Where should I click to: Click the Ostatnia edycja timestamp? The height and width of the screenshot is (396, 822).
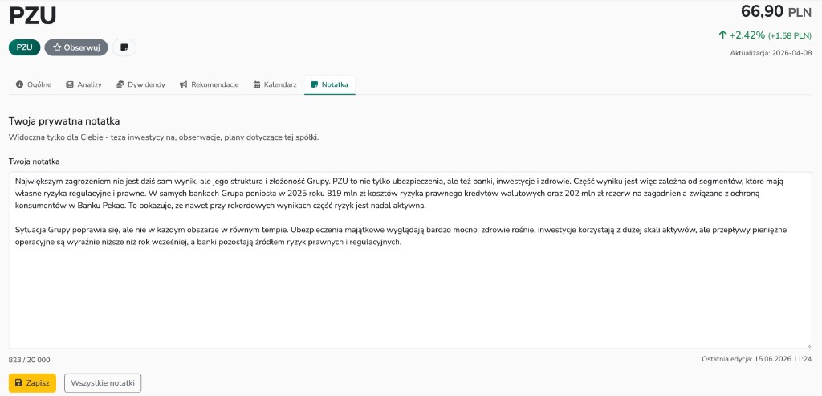click(756, 359)
